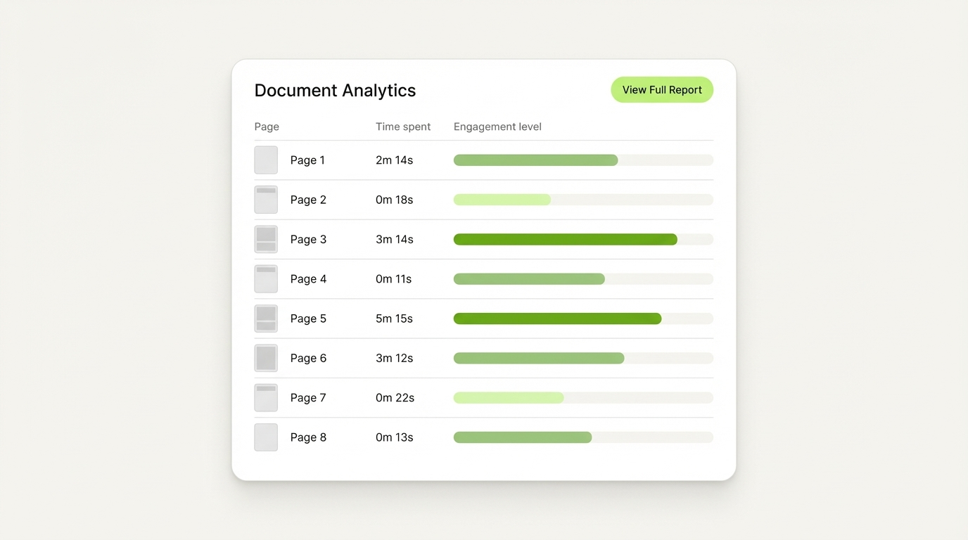Select the Page 1 row label
Screen dimensions: 968x540
click(307, 160)
